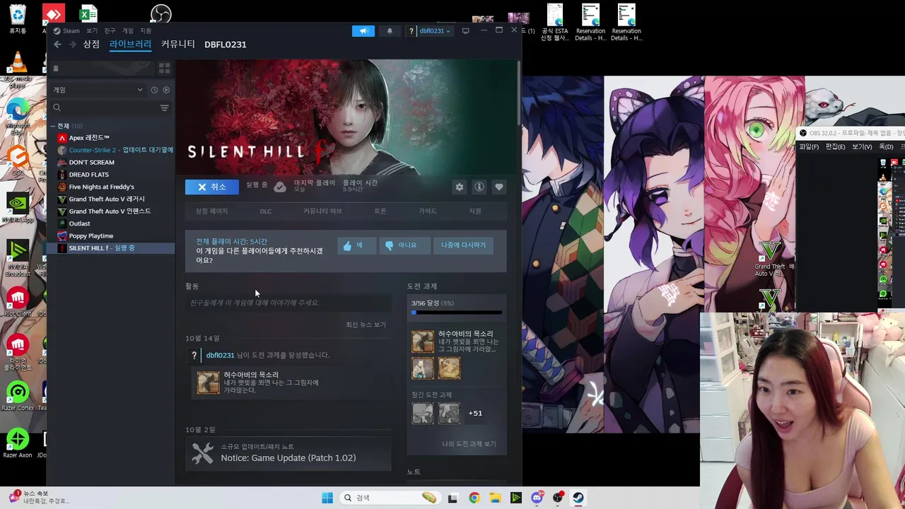Click the dbfl0231 username in activity
This screenshot has width=905, height=509.
(220, 355)
